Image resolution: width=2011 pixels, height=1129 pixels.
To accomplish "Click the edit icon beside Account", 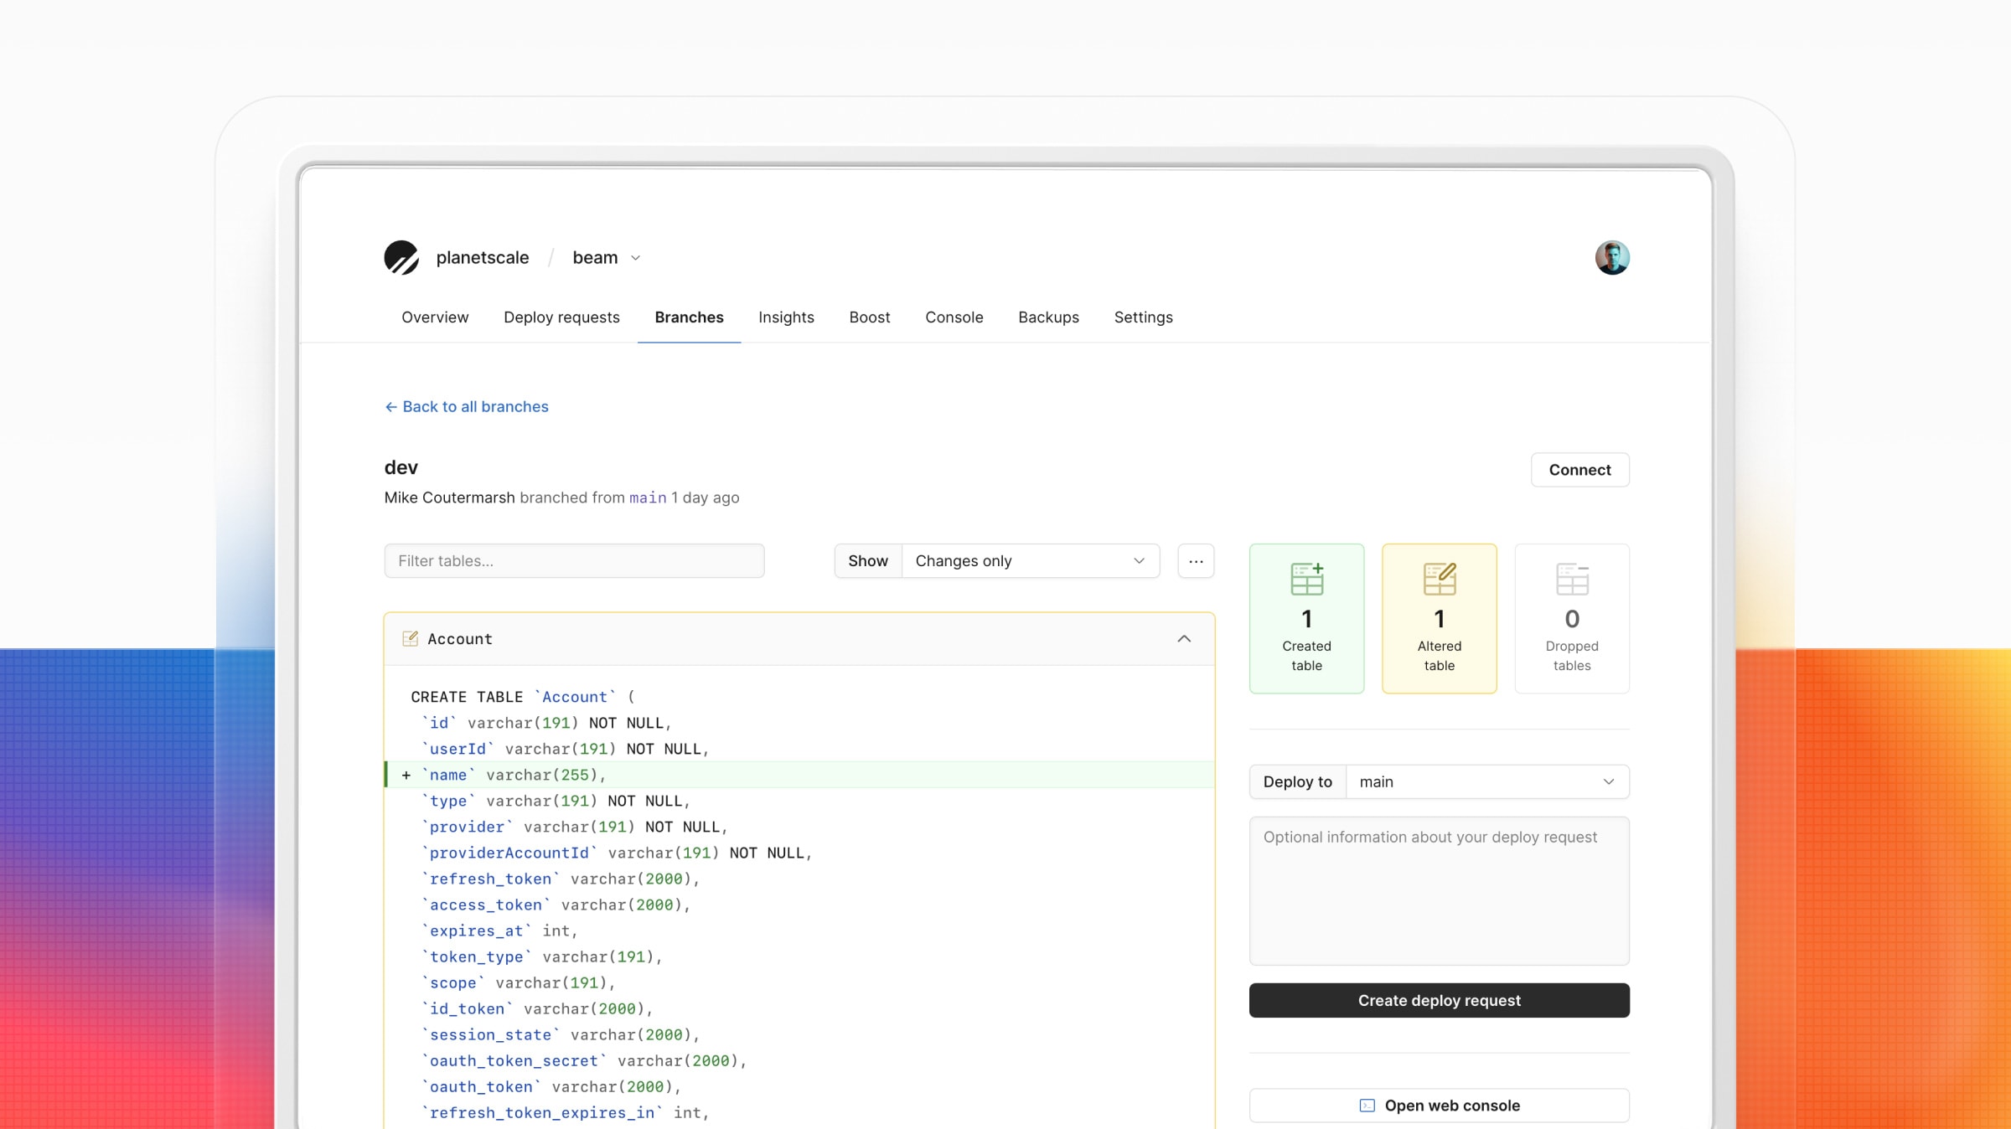I will point(410,639).
